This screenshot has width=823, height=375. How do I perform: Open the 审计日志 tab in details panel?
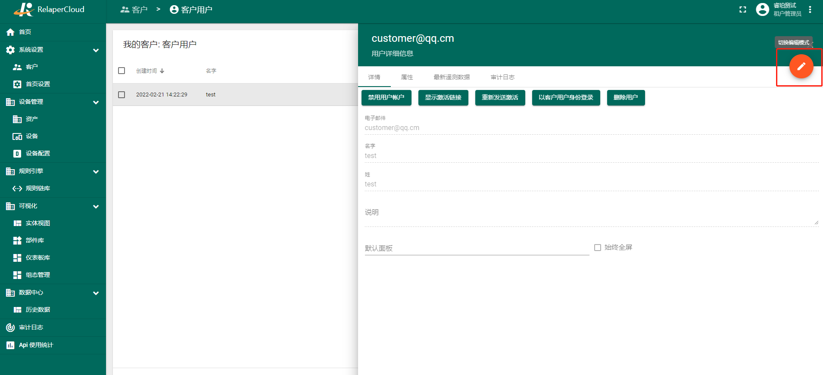(x=502, y=77)
